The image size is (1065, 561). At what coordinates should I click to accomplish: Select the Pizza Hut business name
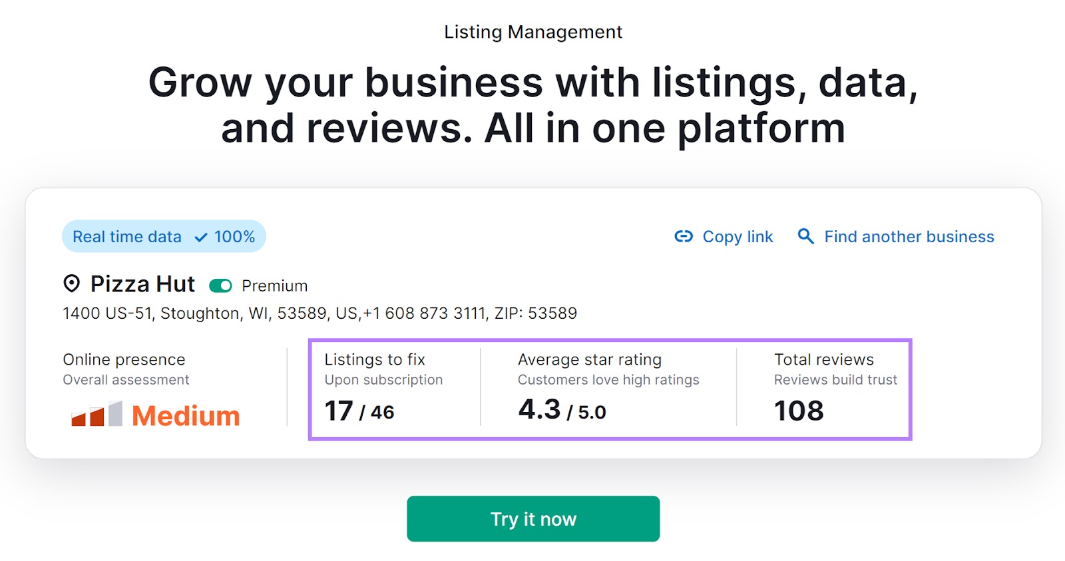tap(142, 284)
